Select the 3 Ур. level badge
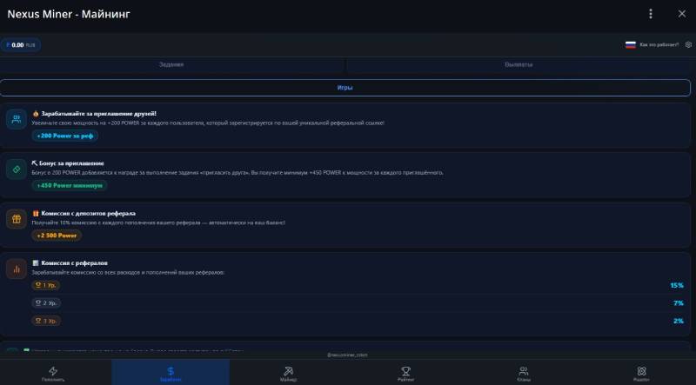The image size is (696, 385). [46, 321]
